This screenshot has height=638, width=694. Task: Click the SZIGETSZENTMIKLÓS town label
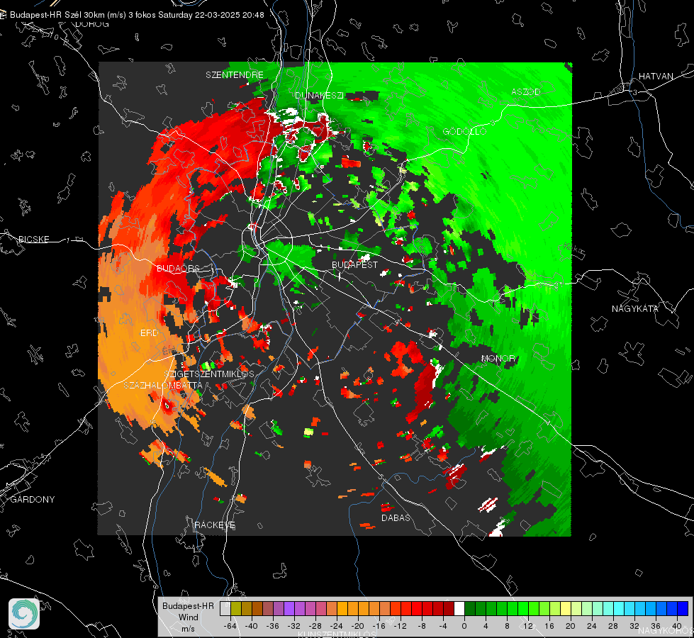[209, 374]
